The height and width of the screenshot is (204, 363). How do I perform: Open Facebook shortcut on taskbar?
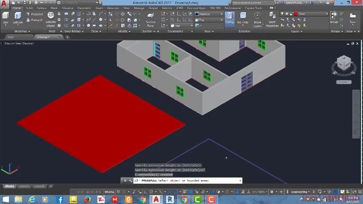click(x=60, y=199)
